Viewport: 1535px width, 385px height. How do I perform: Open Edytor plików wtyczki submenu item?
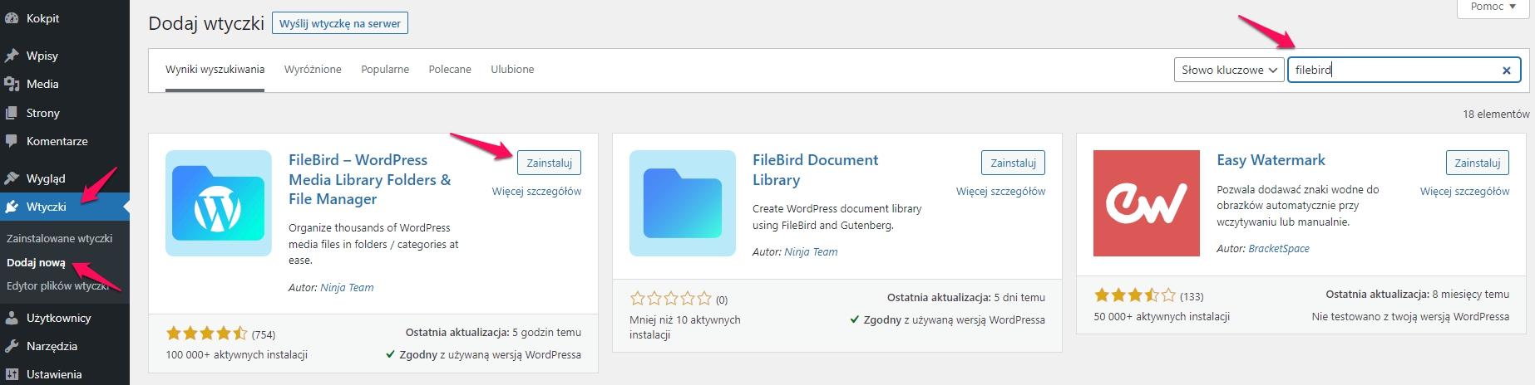point(57,285)
